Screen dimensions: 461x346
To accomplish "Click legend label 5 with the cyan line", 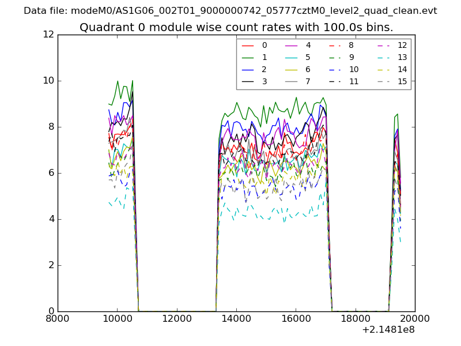I will pos(308,58).
